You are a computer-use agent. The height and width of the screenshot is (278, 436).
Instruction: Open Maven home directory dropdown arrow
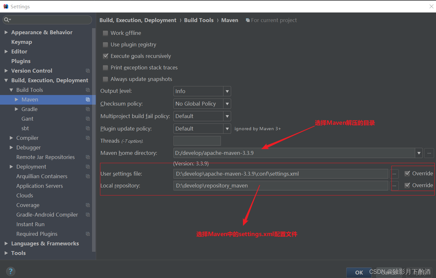click(x=419, y=153)
